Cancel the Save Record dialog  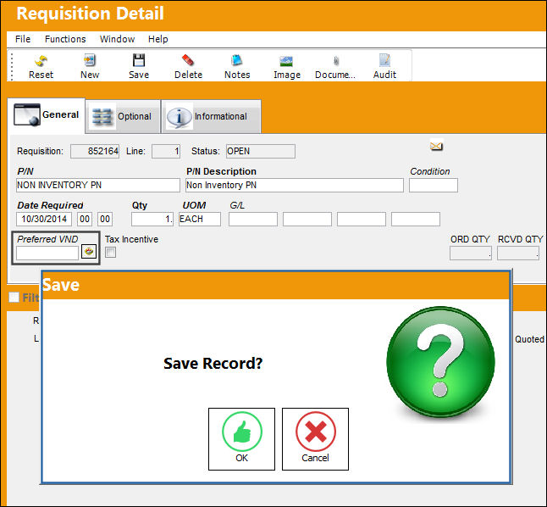[x=315, y=439]
